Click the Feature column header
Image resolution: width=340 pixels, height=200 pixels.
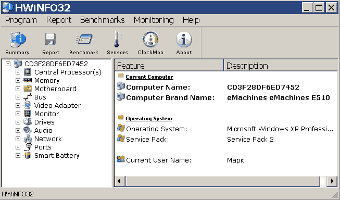coord(169,66)
